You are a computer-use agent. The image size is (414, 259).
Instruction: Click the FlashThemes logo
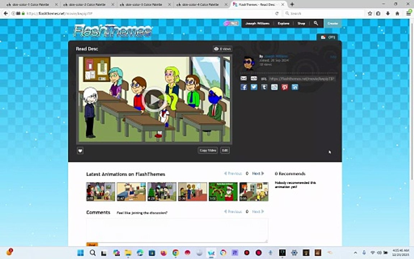[x=113, y=31]
